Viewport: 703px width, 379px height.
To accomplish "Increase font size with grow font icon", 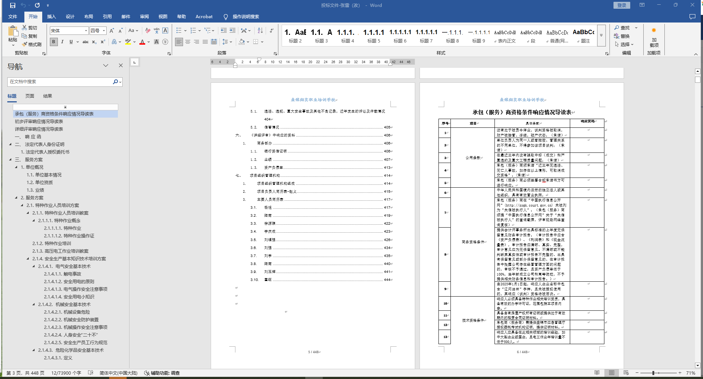I will click(112, 31).
